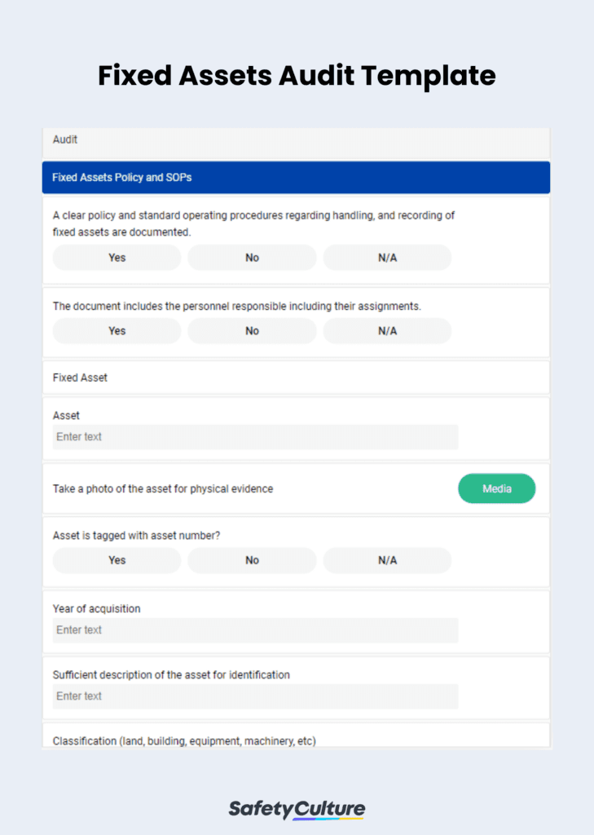Click the Classification question label

184,741
